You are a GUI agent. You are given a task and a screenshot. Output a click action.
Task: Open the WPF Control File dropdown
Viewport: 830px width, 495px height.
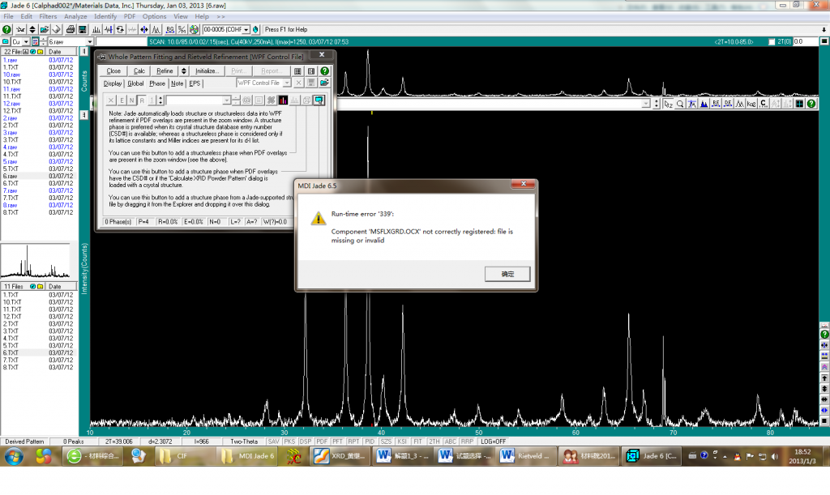(x=287, y=83)
